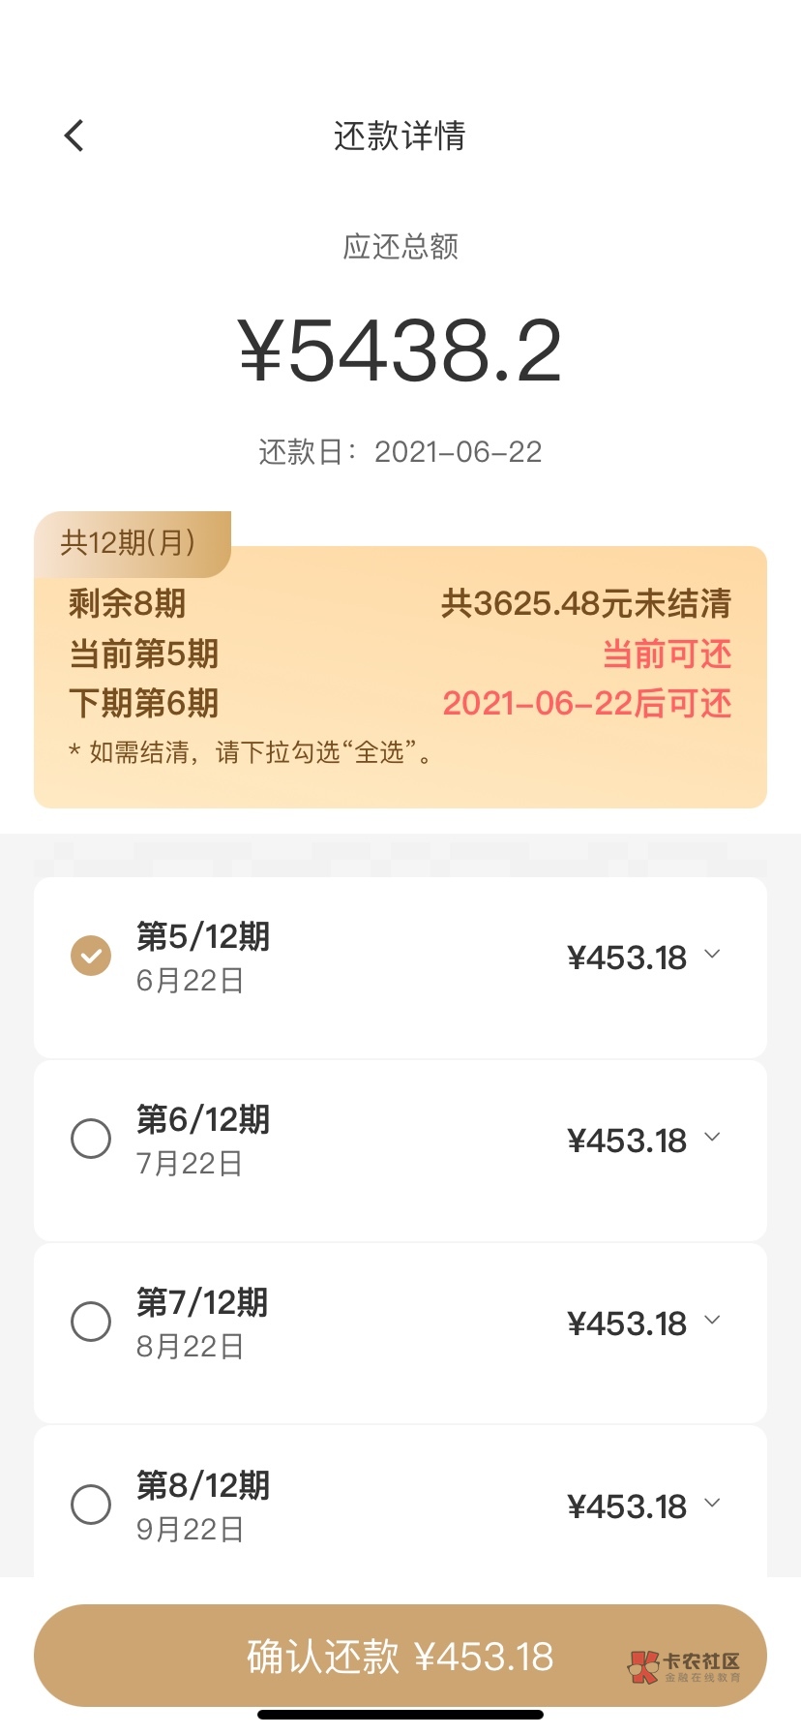Tap the 还款日 2021-06-22 date line
801x1735 pixels.
(400, 452)
